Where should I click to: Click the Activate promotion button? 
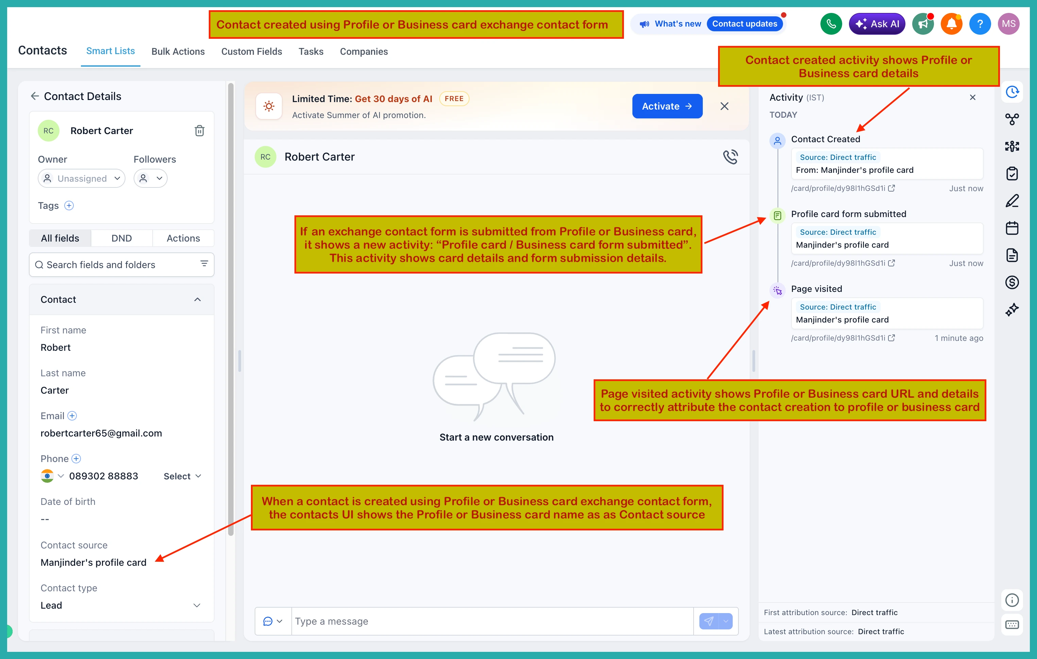tap(667, 106)
